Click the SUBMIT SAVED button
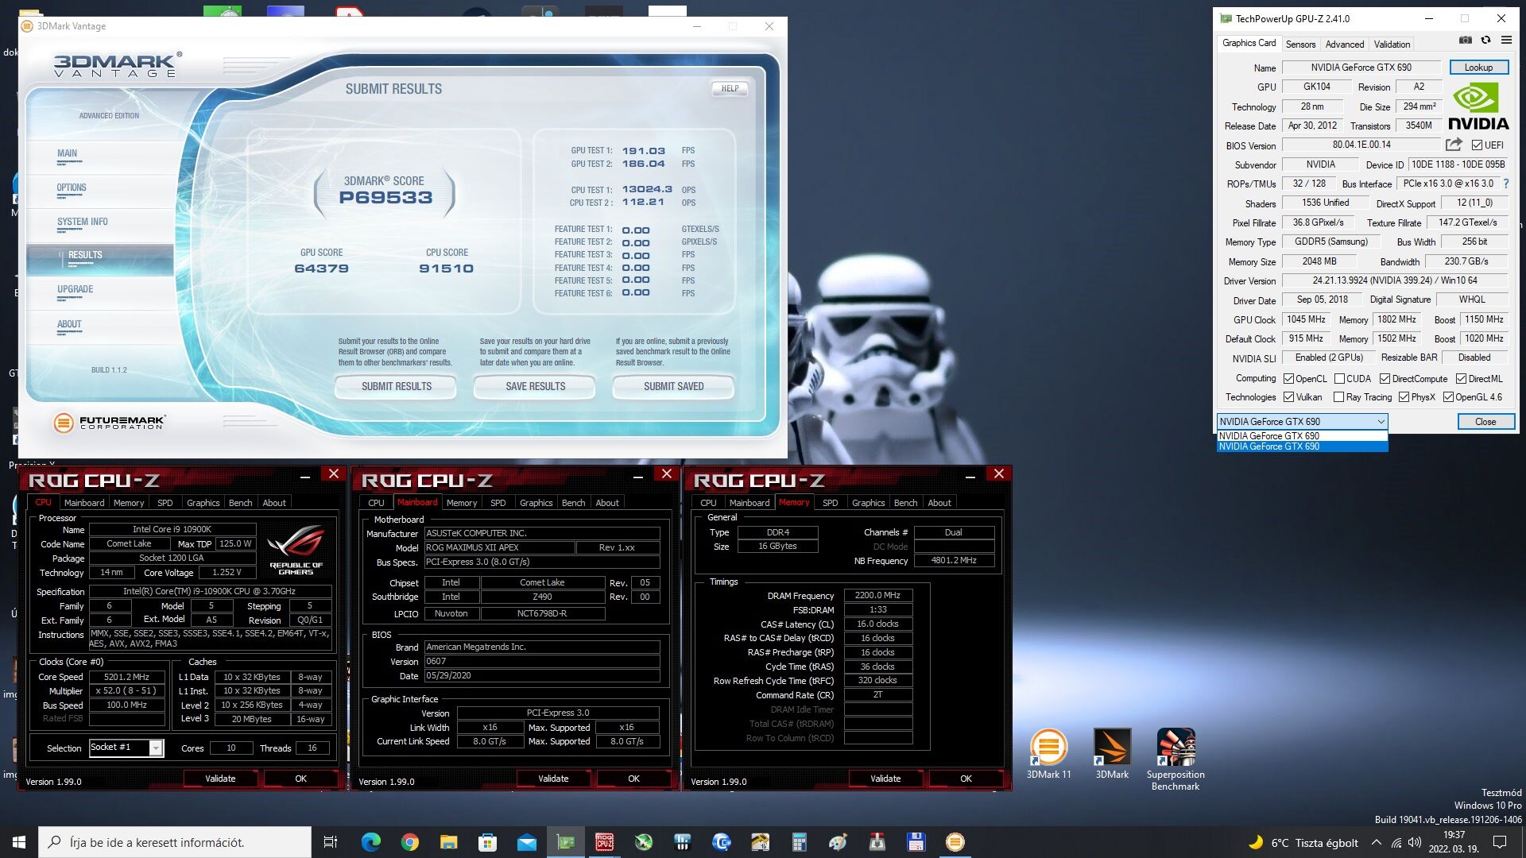The width and height of the screenshot is (1526, 858). [x=673, y=387]
